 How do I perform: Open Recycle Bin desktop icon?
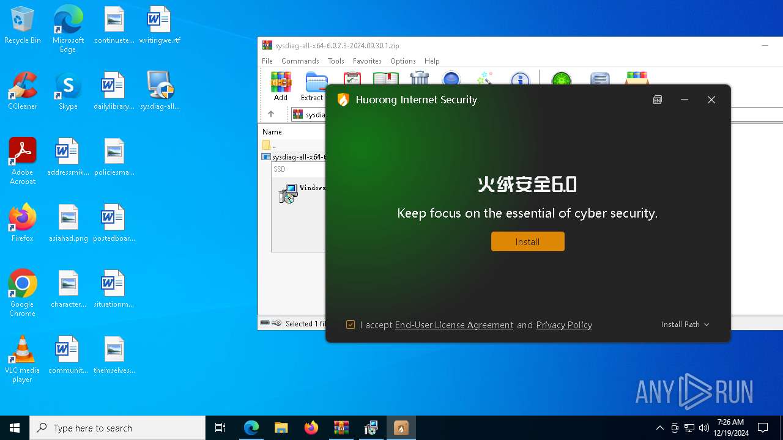(x=23, y=26)
